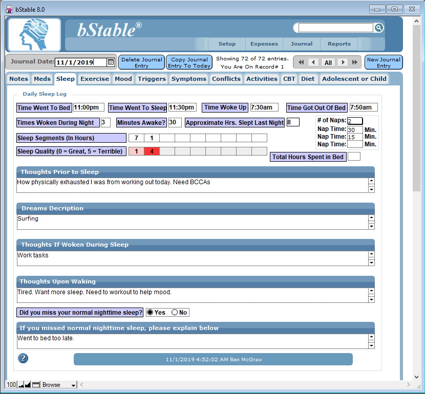Click the Dreams Description text showing Surfing
Viewport: 425px width, 394px height.
(28, 218)
